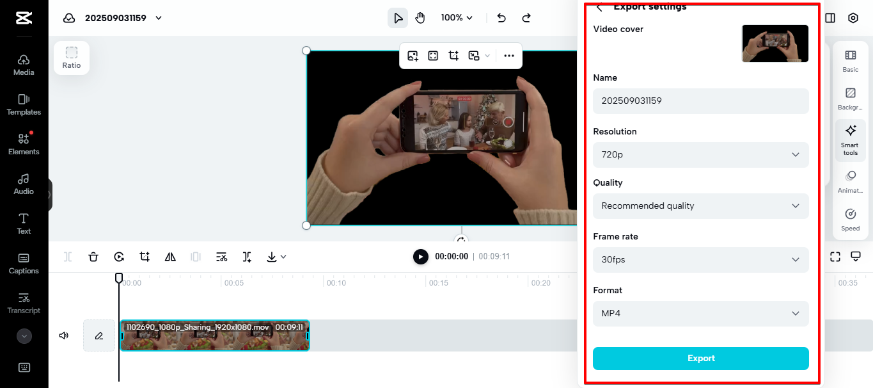
Task: Open the Format dropdown showing MP4
Action: pos(700,313)
